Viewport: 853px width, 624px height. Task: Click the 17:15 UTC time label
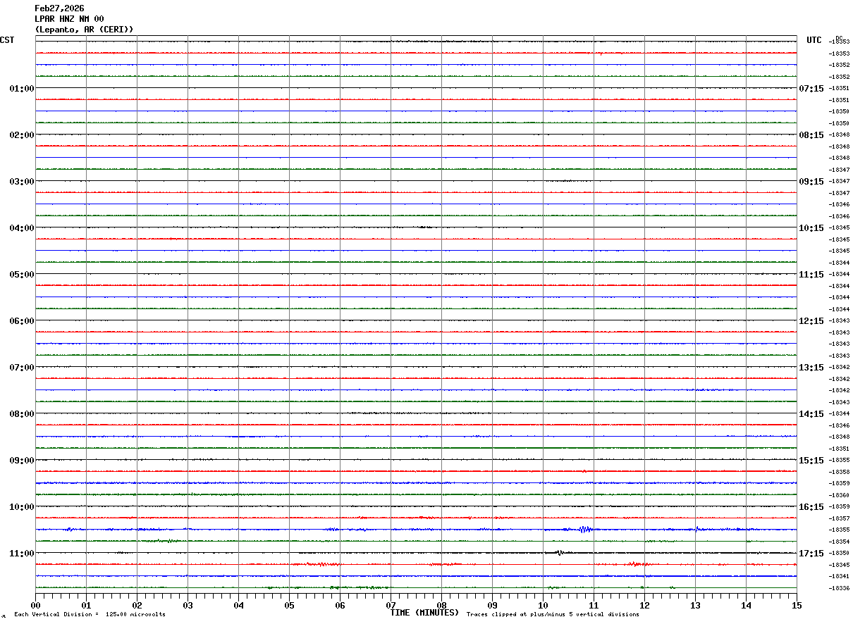click(811, 554)
